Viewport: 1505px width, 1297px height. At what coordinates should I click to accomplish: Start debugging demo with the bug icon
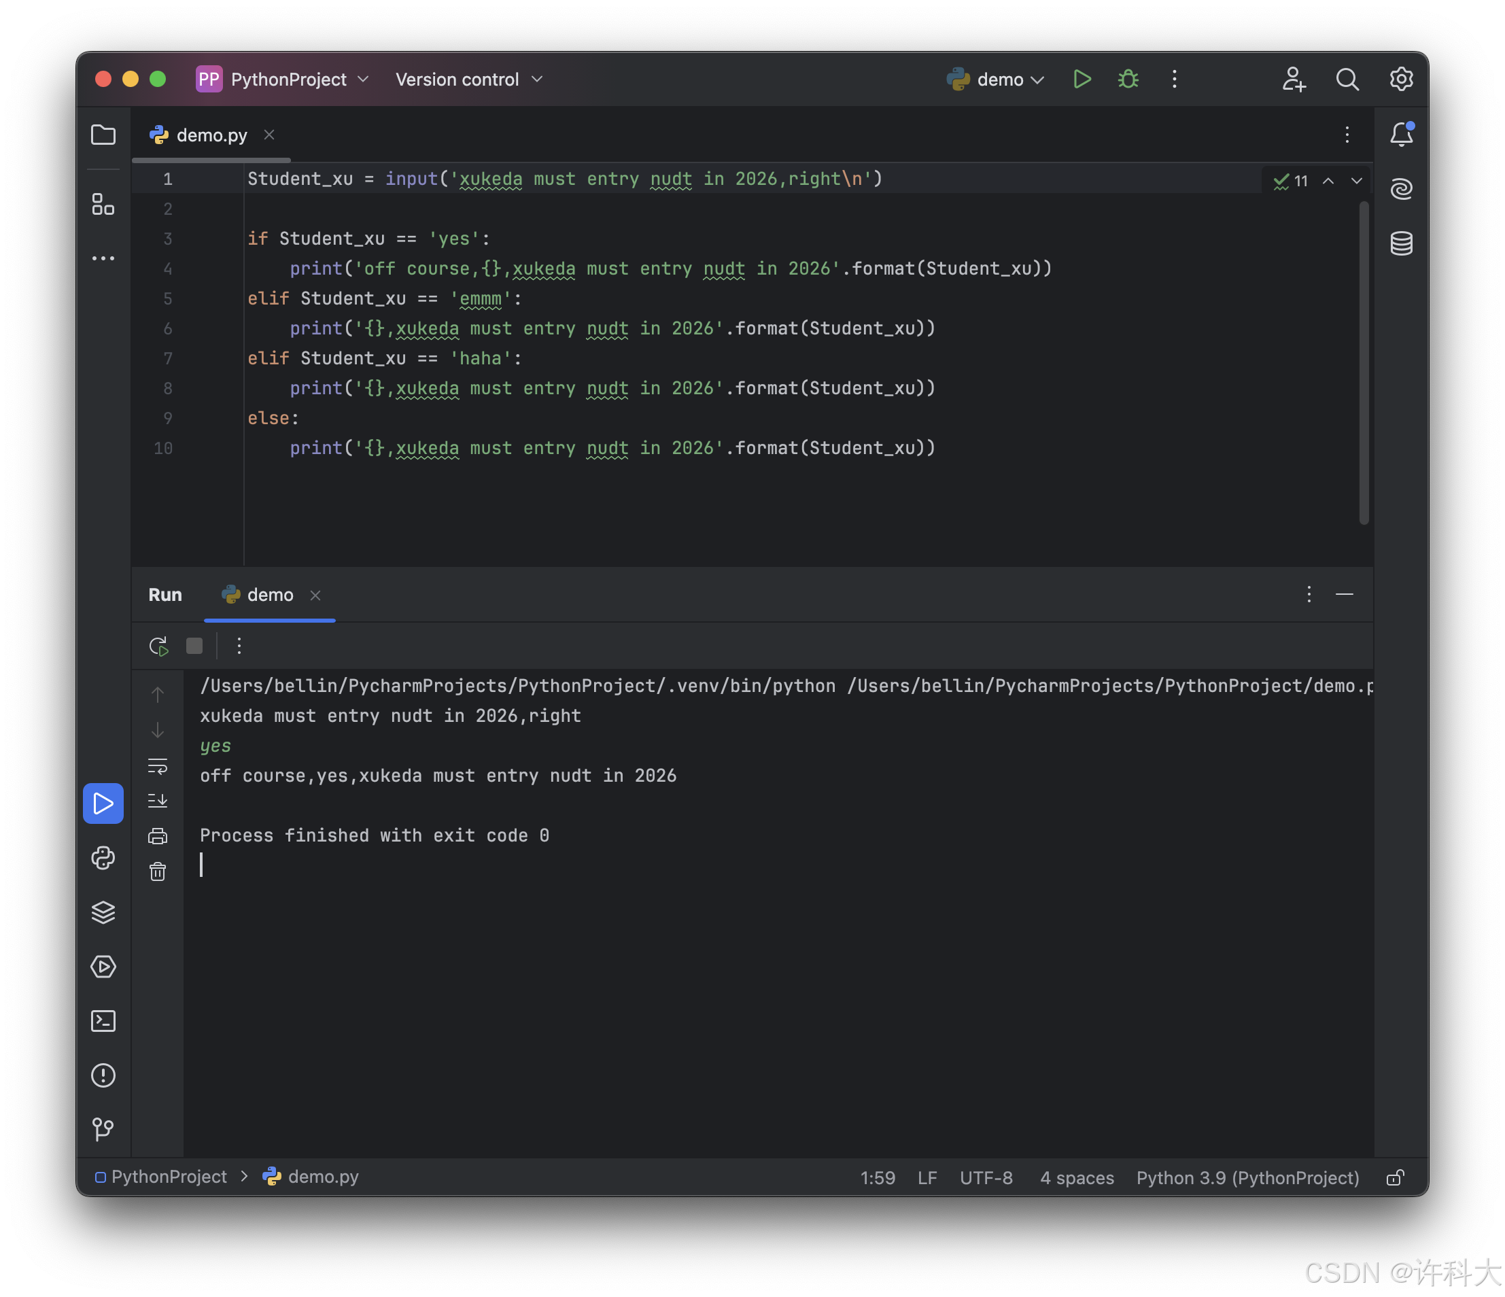(1128, 79)
